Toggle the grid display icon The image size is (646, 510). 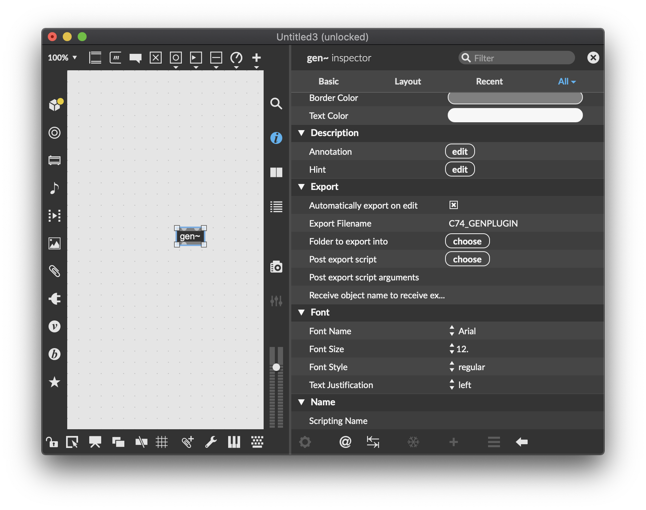click(x=162, y=442)
